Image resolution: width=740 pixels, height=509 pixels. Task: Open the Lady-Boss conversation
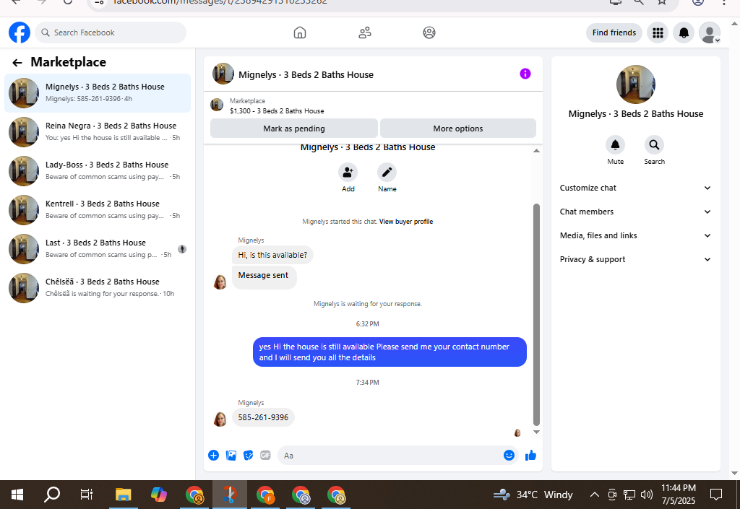pyautogui.click(x=98, y=170)
